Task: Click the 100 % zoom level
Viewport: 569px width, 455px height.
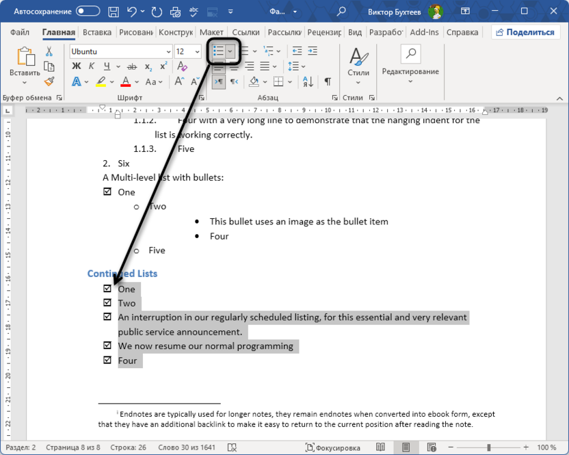Action: point(546,447)
